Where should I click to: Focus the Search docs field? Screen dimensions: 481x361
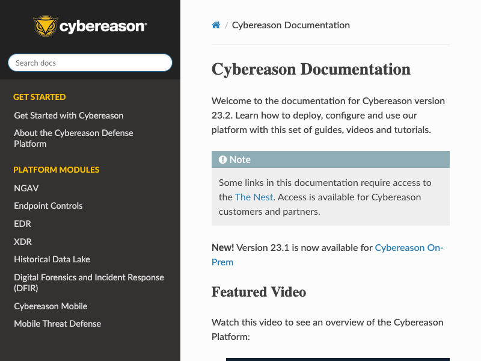click(x=90, y=63)
